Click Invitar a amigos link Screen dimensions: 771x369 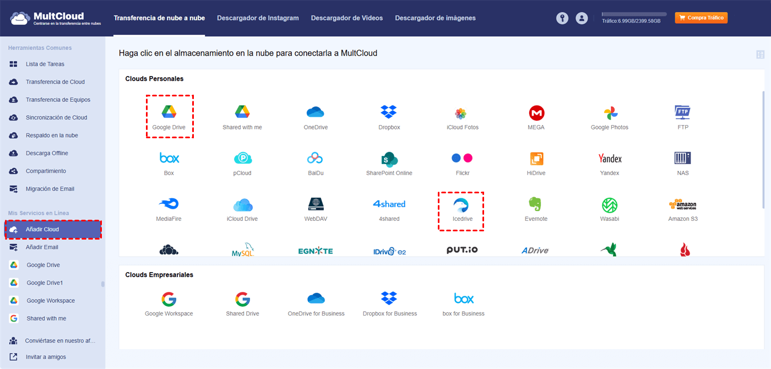click(x=46, y=357)
